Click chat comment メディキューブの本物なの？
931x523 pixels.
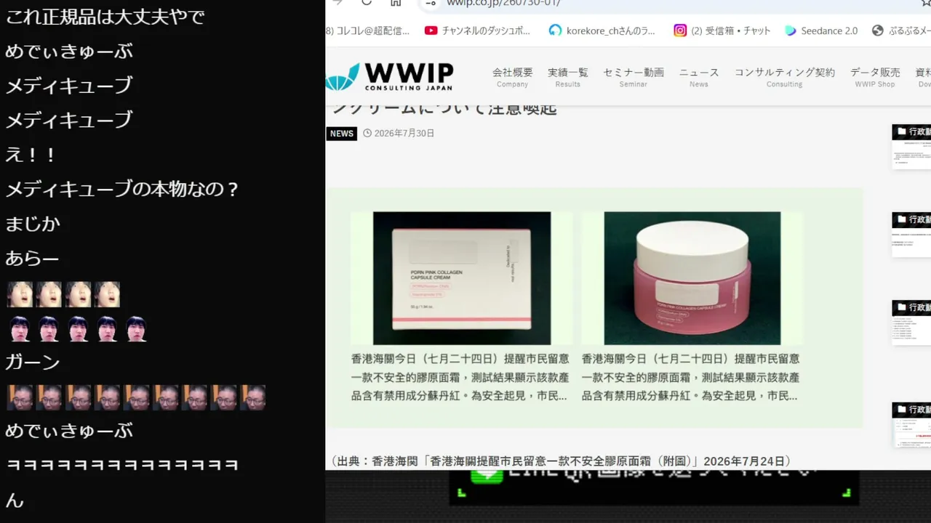[x=122, y=190]
